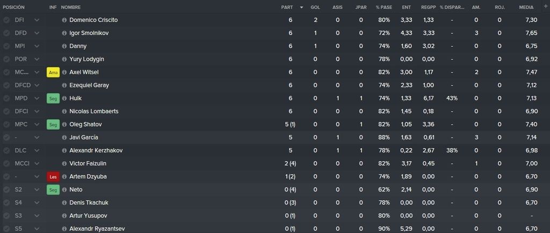Toggle selection circle for Alexandr Kerzhakov row

coord(6,150)
